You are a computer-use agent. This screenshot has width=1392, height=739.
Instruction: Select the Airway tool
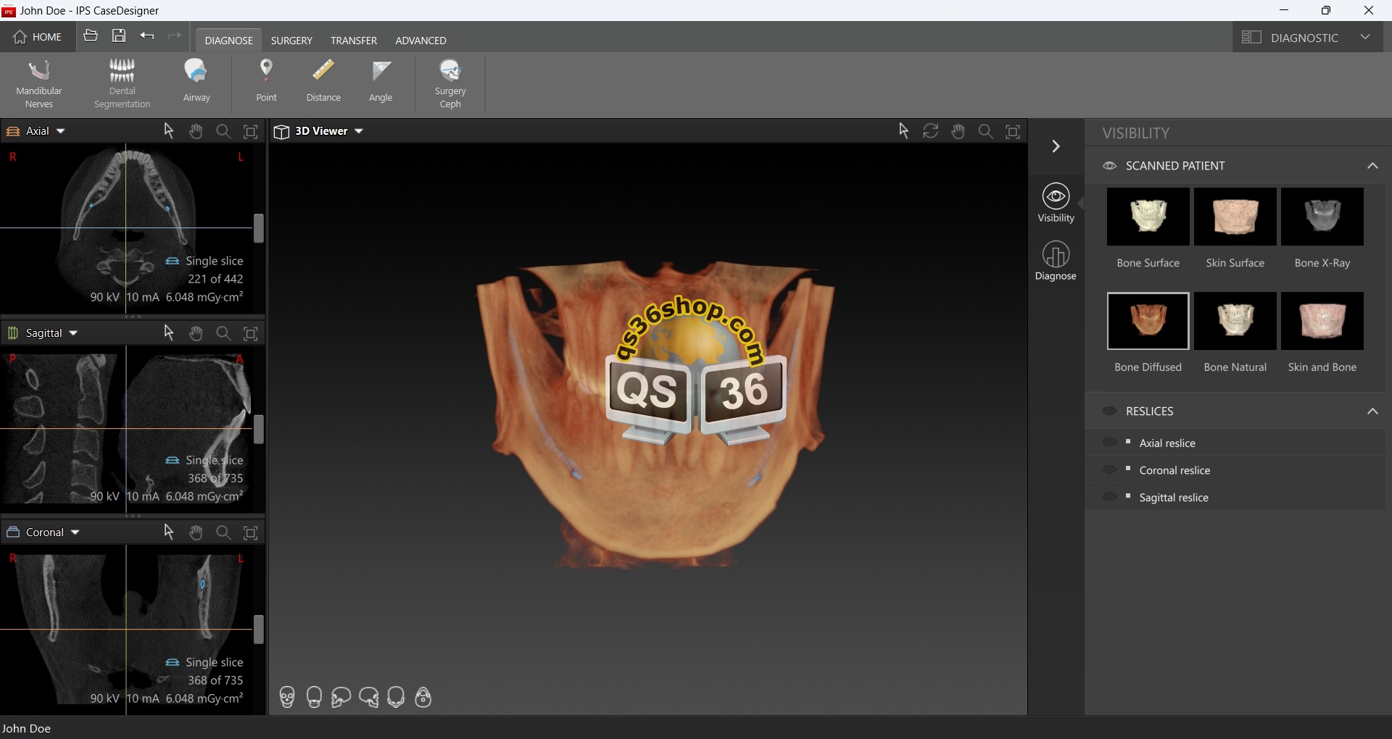(x=196, y=81)
